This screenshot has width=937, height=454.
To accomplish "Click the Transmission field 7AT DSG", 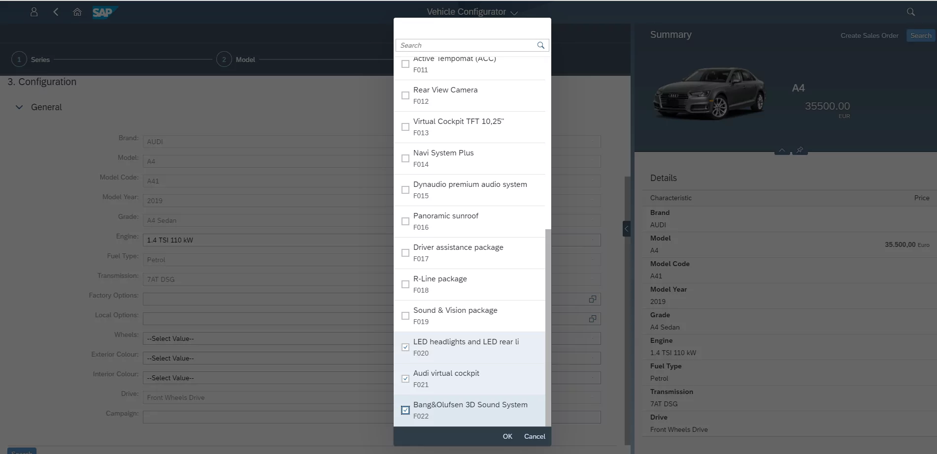I will tap(371, 279).
